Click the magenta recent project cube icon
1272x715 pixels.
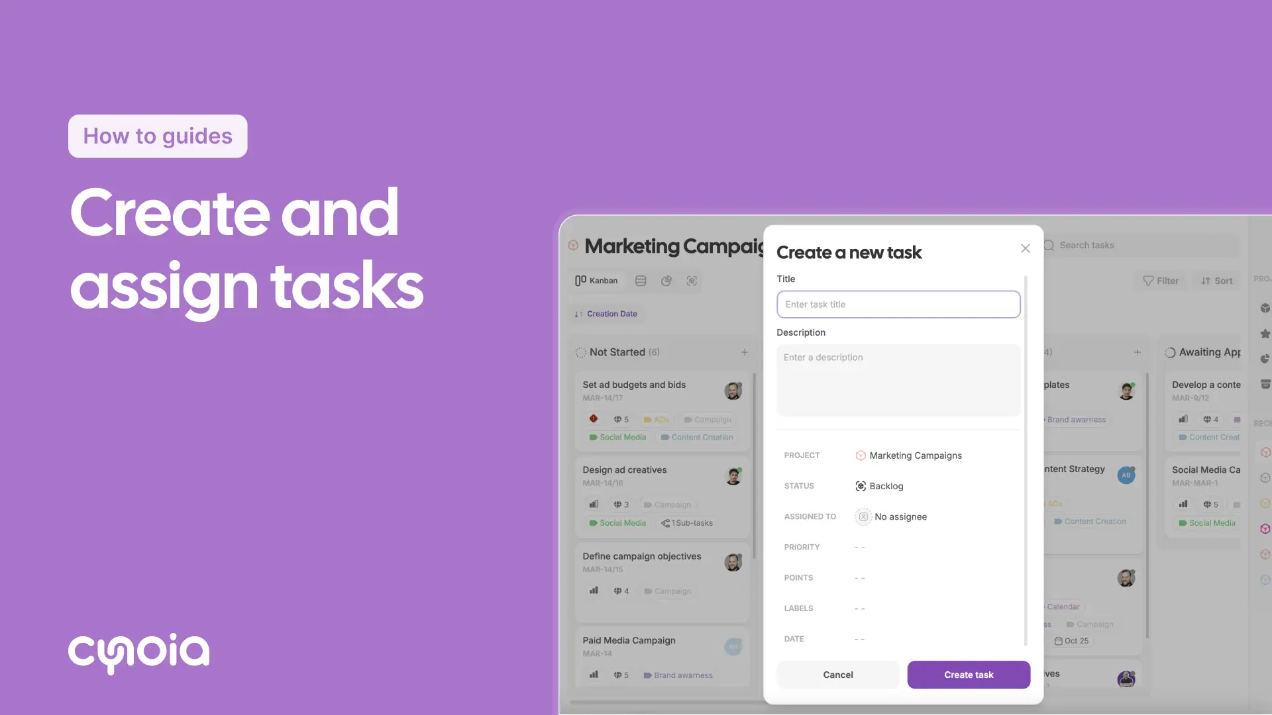click(1265, 529)
